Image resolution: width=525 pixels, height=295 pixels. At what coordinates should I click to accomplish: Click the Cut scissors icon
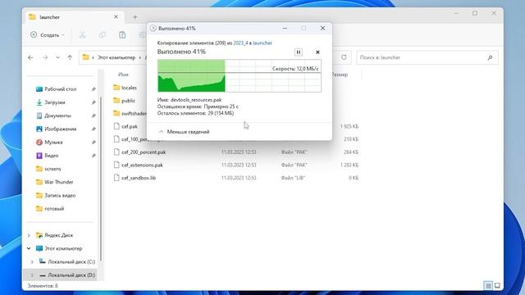[82, 34]
